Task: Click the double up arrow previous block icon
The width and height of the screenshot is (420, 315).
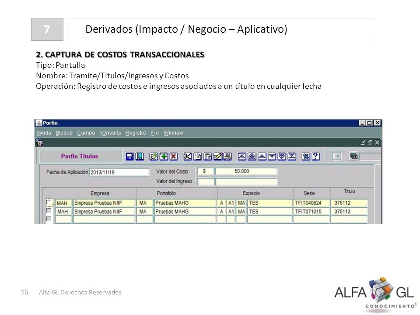Action: pyautogui.click(x=252, y=157)
